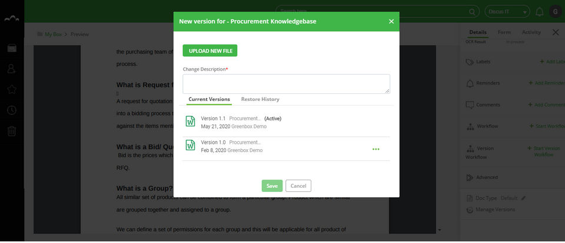Click the Doc Type document icon
This screenshot has height=243, width=565.
470,198
